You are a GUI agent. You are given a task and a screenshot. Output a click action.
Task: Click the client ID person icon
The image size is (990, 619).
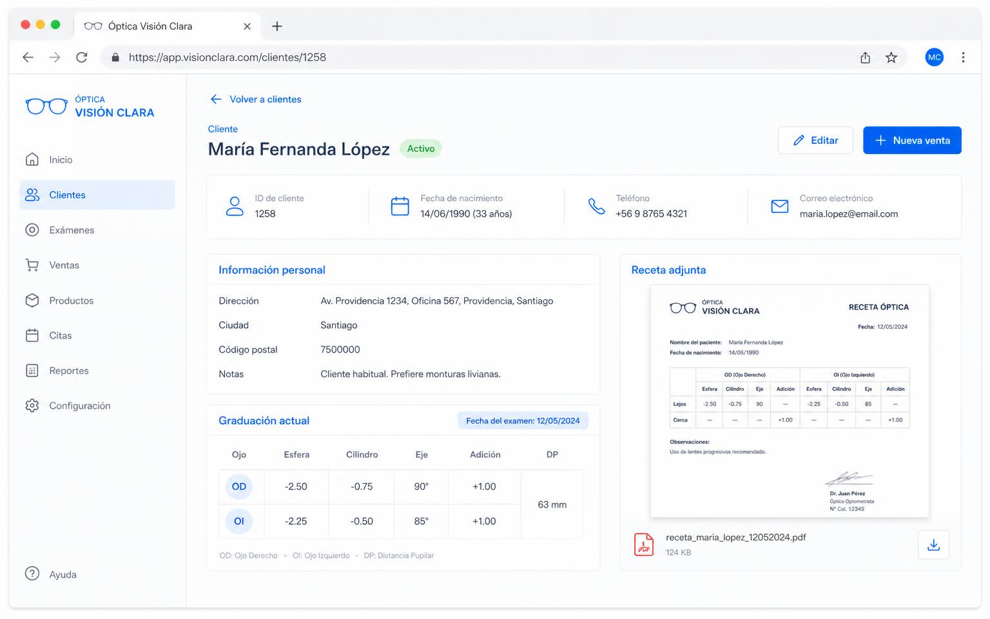(235, 206)
